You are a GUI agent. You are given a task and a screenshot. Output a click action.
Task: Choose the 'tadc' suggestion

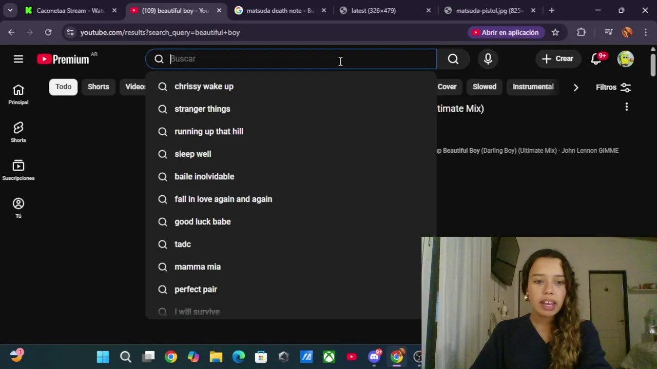pos(291,244)
